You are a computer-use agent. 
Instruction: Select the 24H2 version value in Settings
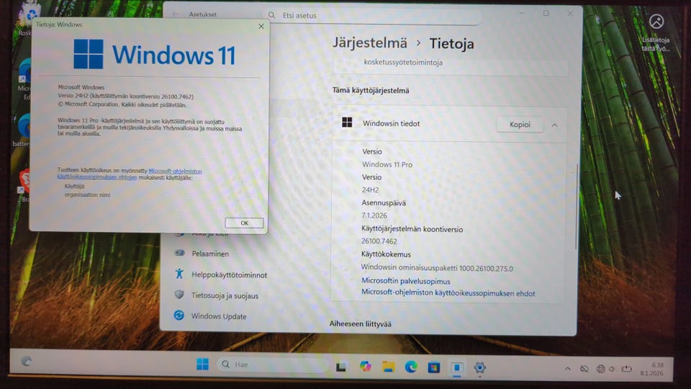click(x=370, y=189)
